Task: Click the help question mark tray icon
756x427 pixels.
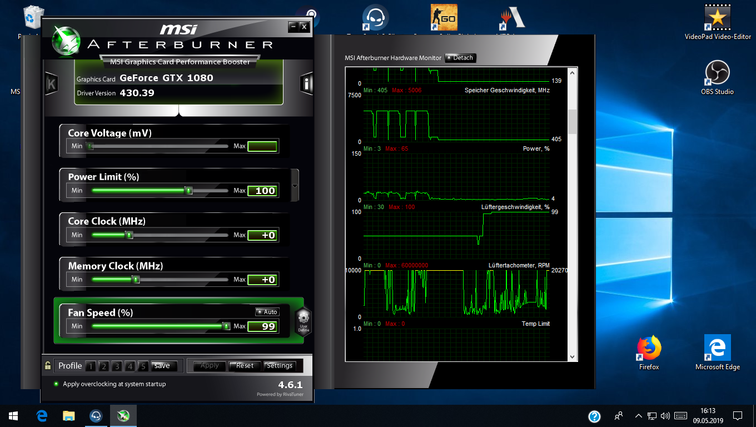Action: pos(594,416)
